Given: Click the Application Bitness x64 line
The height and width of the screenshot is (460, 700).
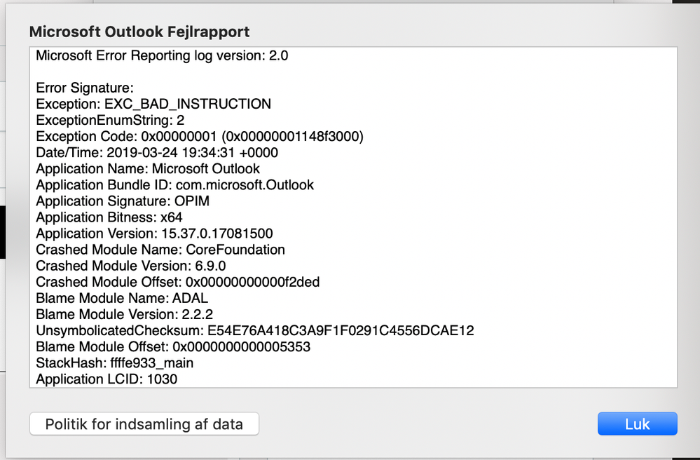Looking at the screenshot, I should tap(109, 217).
